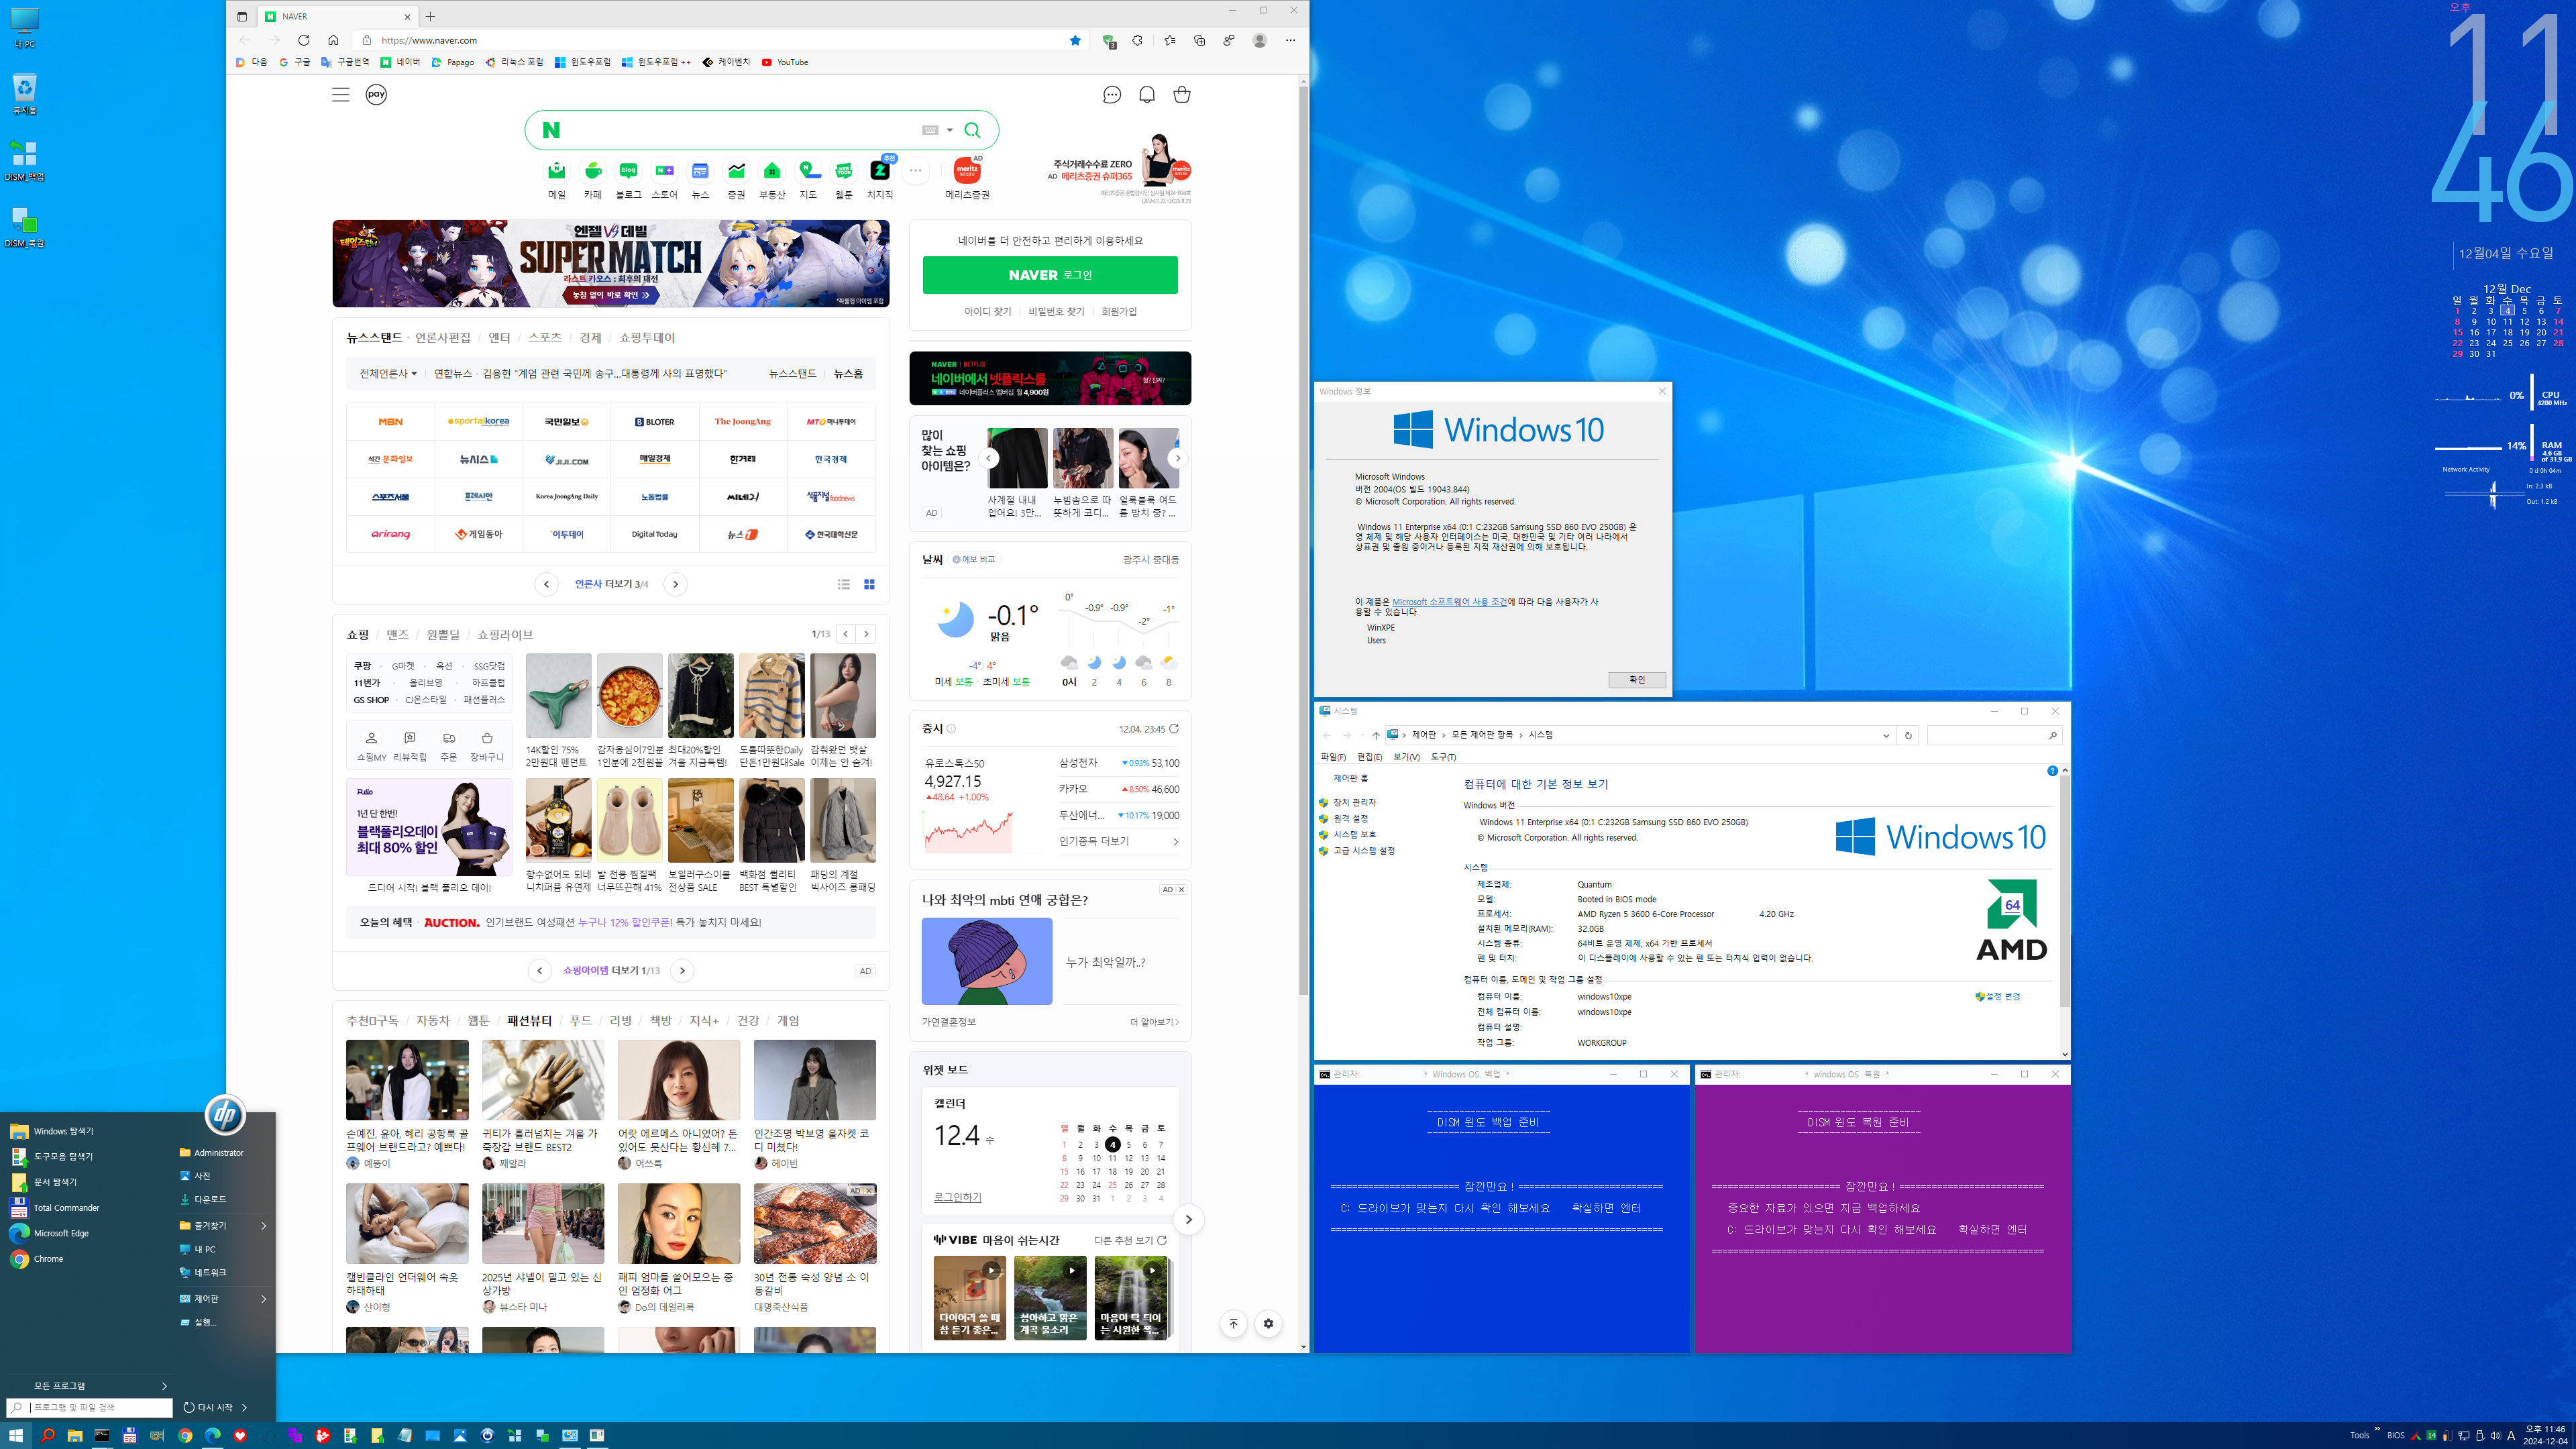Click the browser page vertical scrollbar
The width and height of the screenshot is (2576, 1449).
(1303, 540)
